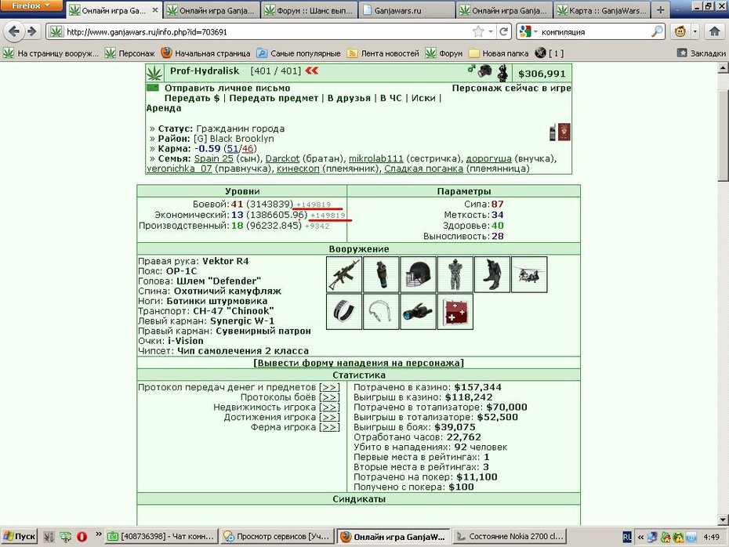Image resolution: width=729 pixels, height=547 pixels.
Task: Click the mobile phone icon beside status
Action: click(x=553, y=132)
